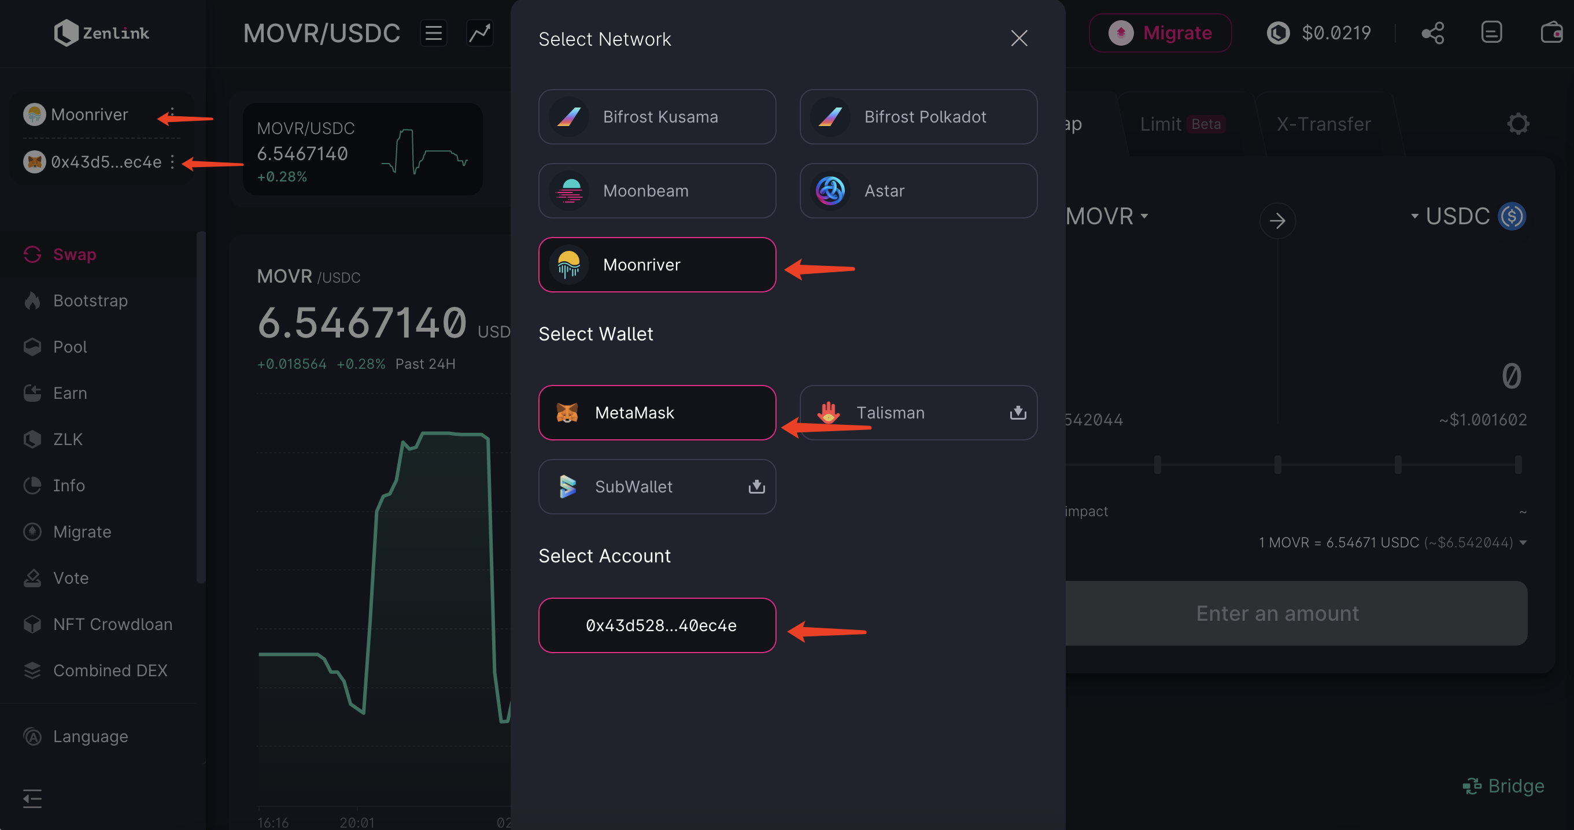Open Pool in the sidebar menu
The width and height of the screenshot is (1574, 830).
pos(69,347)
